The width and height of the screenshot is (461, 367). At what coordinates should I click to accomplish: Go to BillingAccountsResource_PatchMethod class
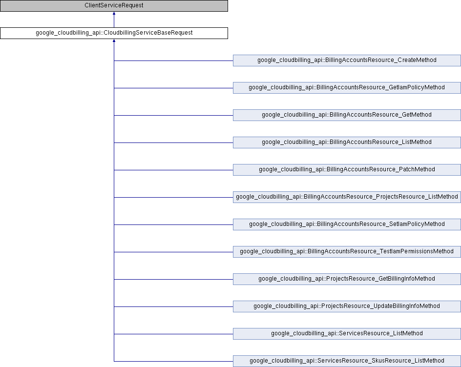[347, 169]
